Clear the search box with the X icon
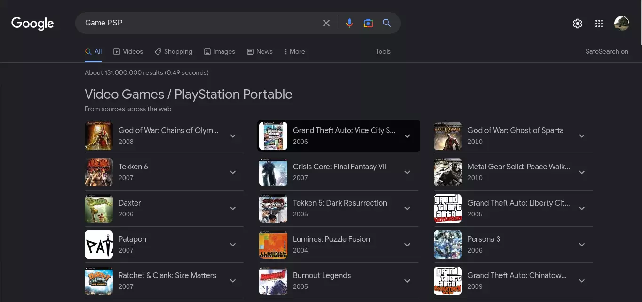This screenshot has height=302, width=642. pos(326,23)
